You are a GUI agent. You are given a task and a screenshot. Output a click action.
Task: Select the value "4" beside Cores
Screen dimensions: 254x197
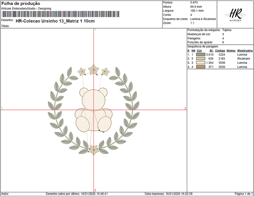(191, 15)
